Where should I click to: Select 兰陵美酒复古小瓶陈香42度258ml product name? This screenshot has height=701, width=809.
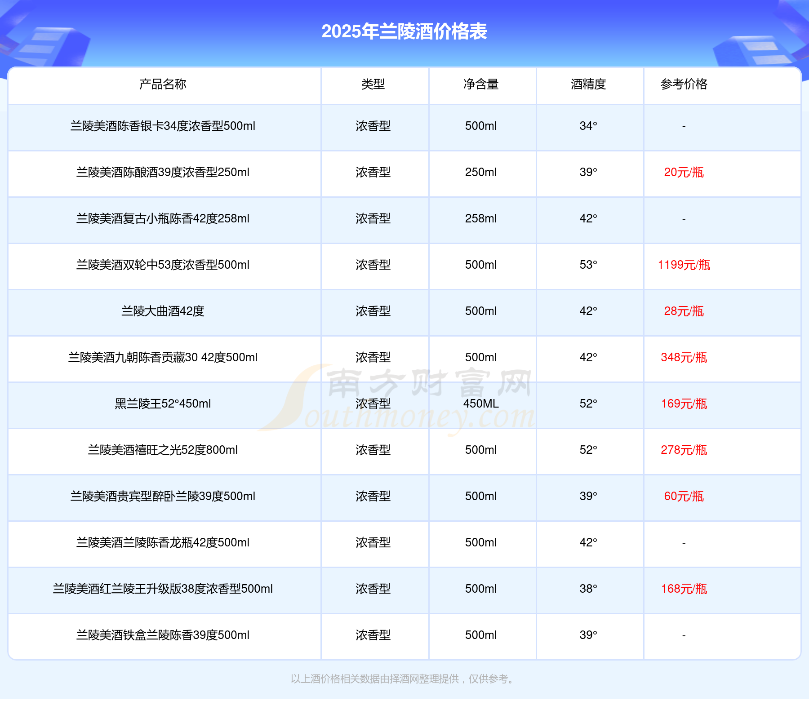click(163, 218)
